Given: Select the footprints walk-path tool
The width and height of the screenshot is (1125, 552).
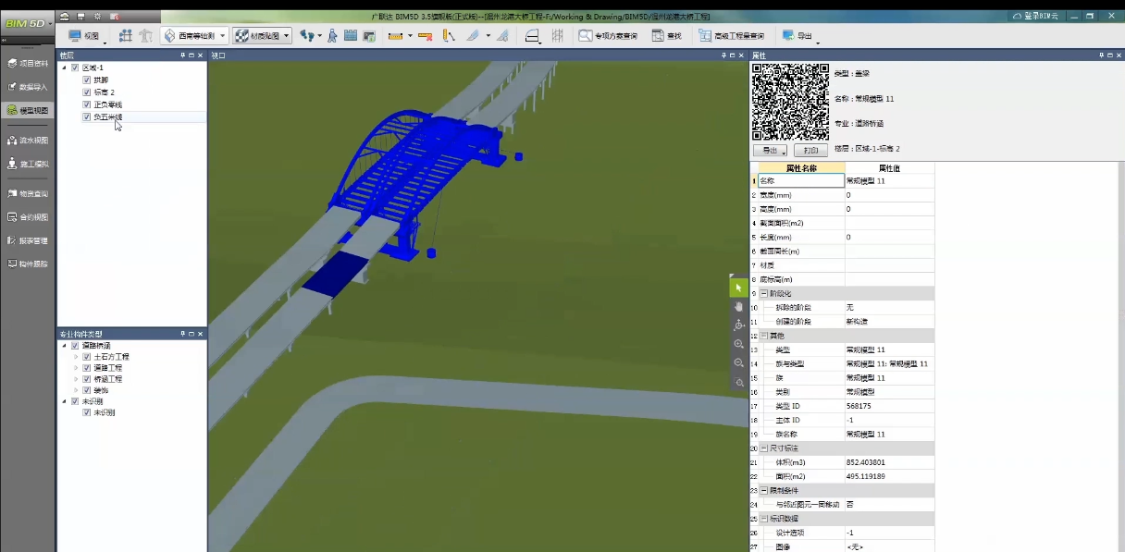Looking at the screenshot, I should coord(306,35).
